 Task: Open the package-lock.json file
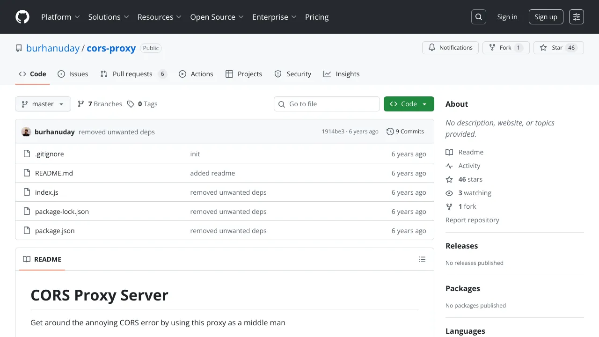coord(62,212)
